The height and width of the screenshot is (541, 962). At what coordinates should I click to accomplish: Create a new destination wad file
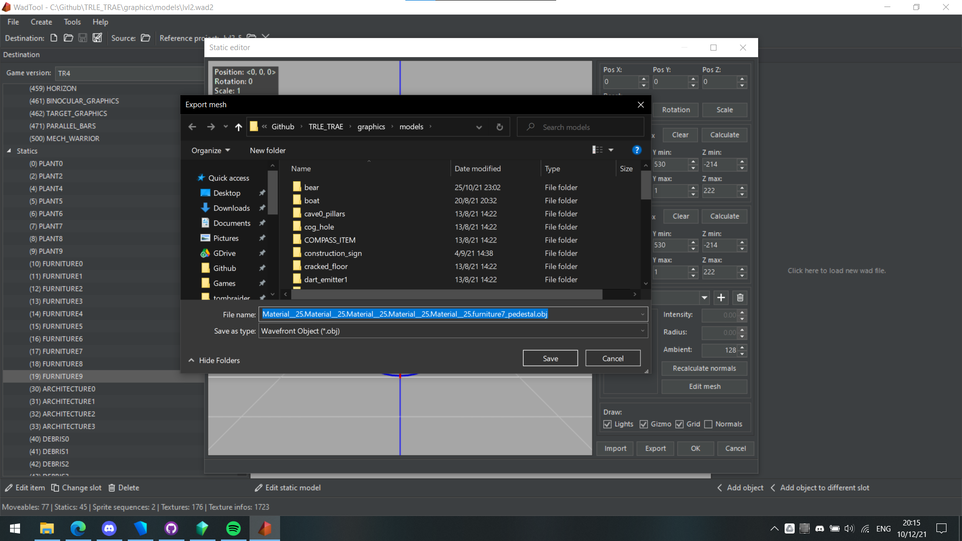pos(54,38)
